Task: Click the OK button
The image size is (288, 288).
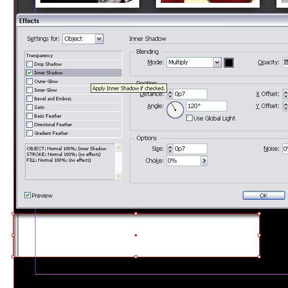Action: tap(264, 195)
